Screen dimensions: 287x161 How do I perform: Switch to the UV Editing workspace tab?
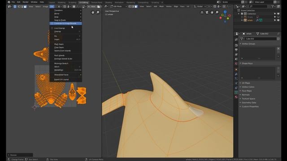tap(84, 3)
